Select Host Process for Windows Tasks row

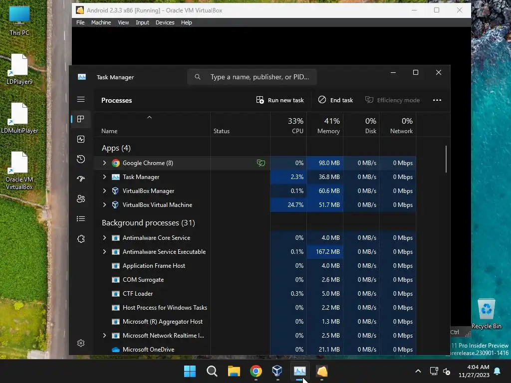[x=255, y=308]
